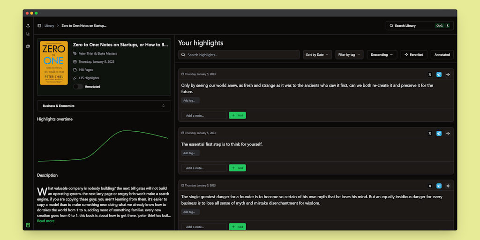The height and width of the screenshot is (240, 480).
Task: Click the date on the 'essential first step' card
Action: (200, 133)
